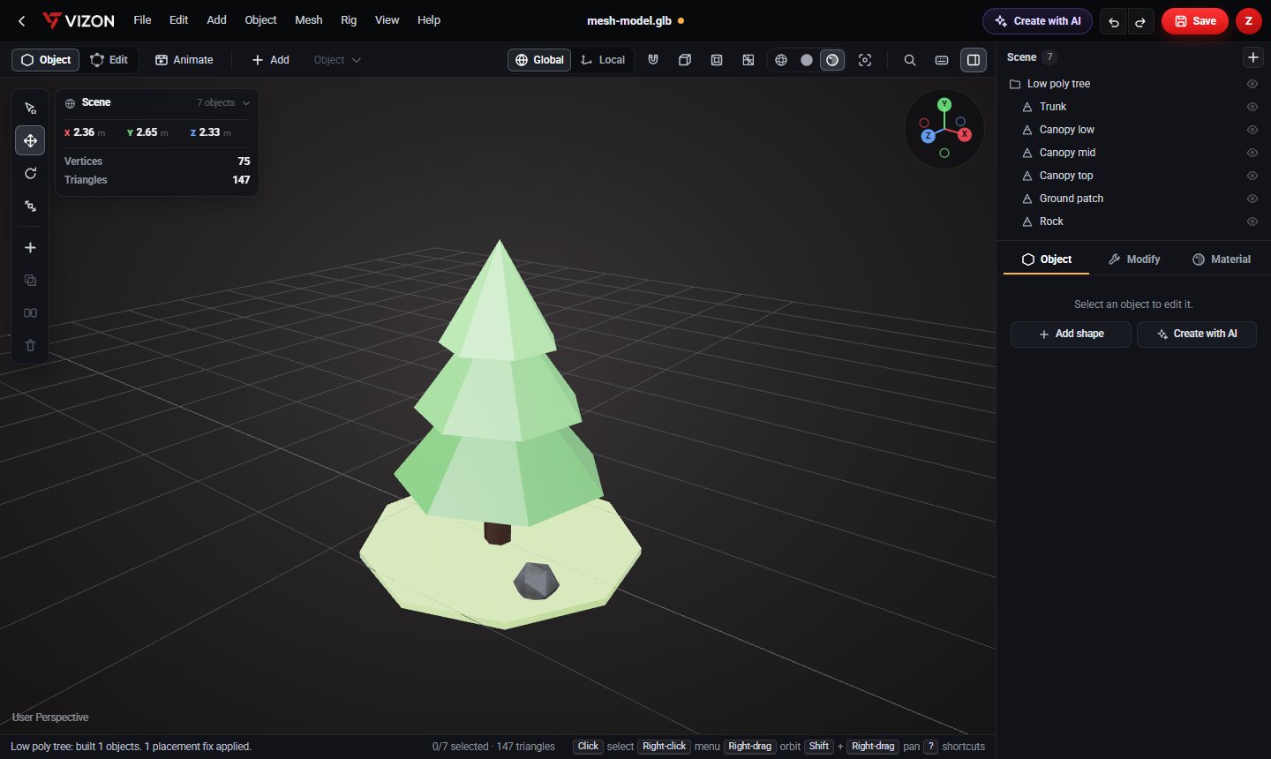Switch to the Material tab

coord(1222,259)
